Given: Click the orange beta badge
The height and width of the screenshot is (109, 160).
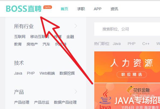Looking at the screenshot, I should (x=48, y=7).
